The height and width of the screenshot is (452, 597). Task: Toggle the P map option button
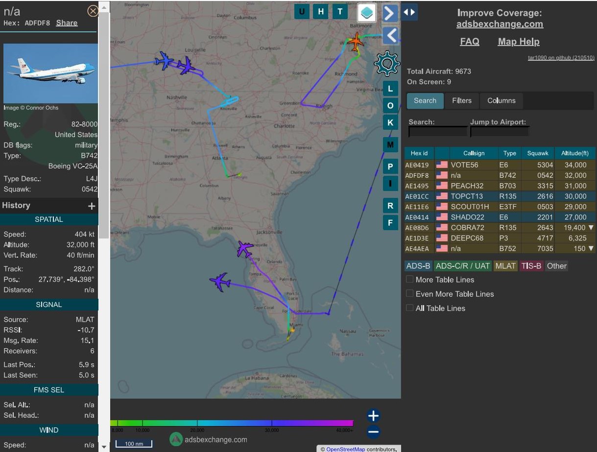click(390, 167)
